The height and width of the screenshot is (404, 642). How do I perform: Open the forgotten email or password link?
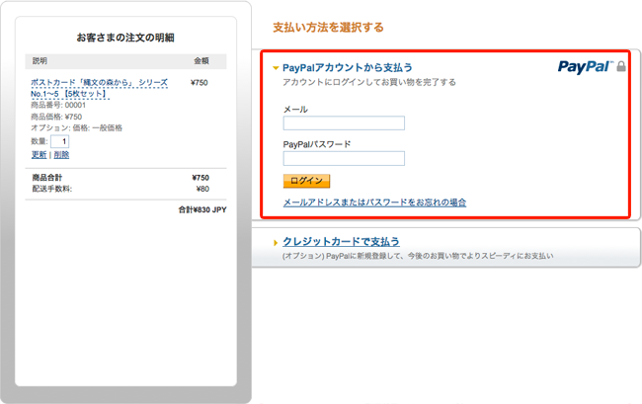[x=374, y=202]
